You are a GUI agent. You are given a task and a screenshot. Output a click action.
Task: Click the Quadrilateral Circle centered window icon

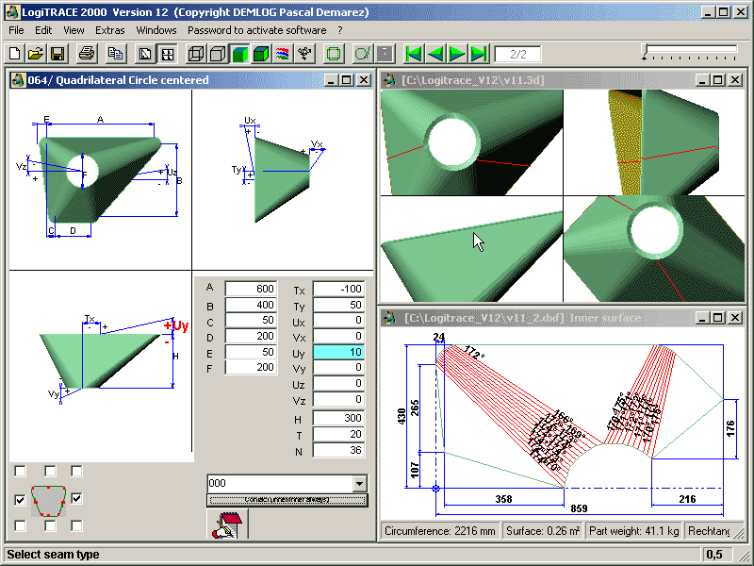click(x=18, y=80)
